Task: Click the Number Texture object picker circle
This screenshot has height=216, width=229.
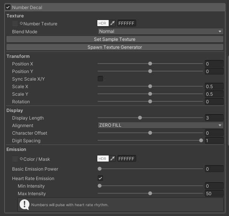Action: [x=21, y=23]
